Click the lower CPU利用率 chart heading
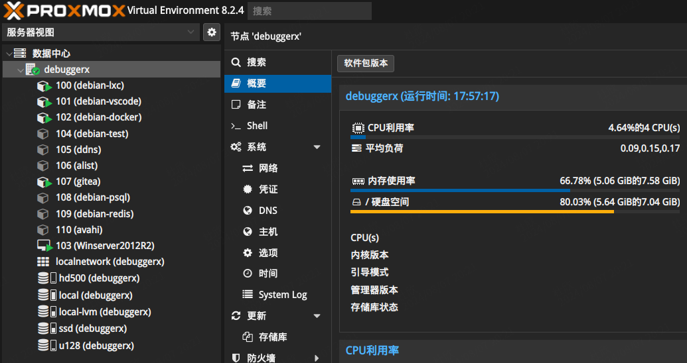This screenshot has height=363, width=687. point(372,351)
